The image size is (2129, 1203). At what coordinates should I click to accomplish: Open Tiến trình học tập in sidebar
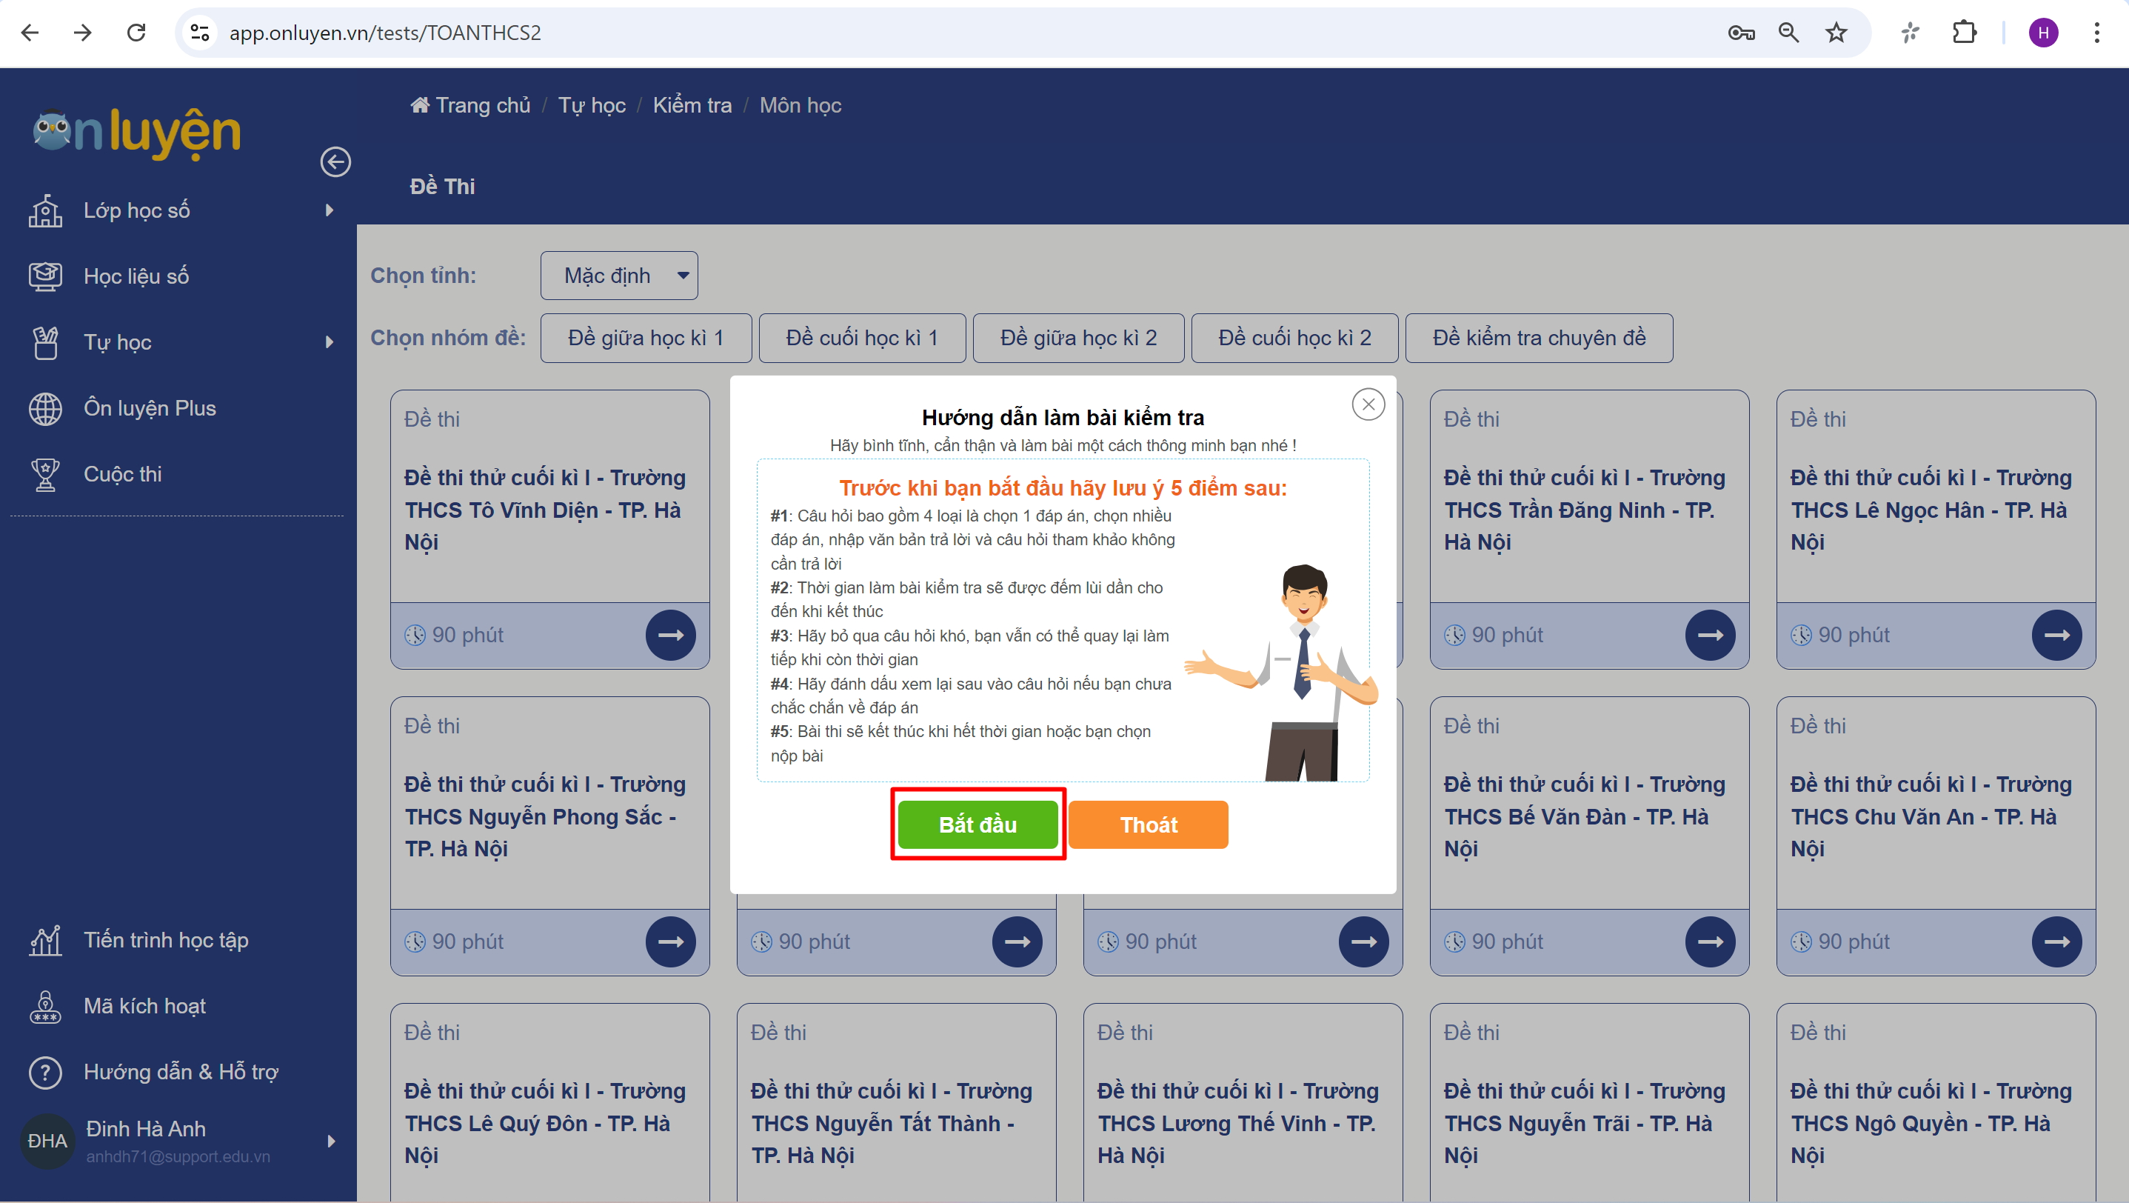pos(166,940)
